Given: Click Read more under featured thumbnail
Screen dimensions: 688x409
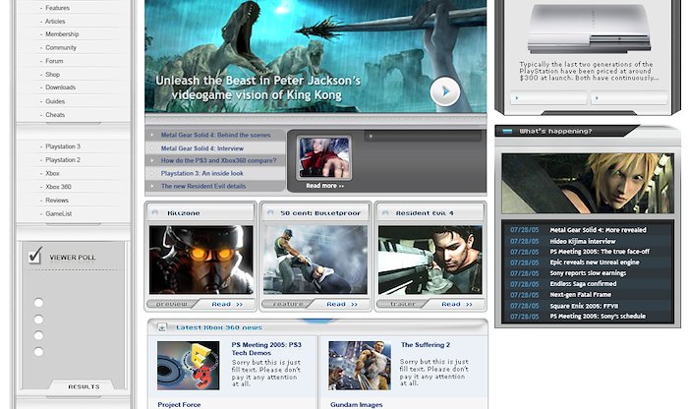Looking at the screenshot, I should [x=325, y=186].
